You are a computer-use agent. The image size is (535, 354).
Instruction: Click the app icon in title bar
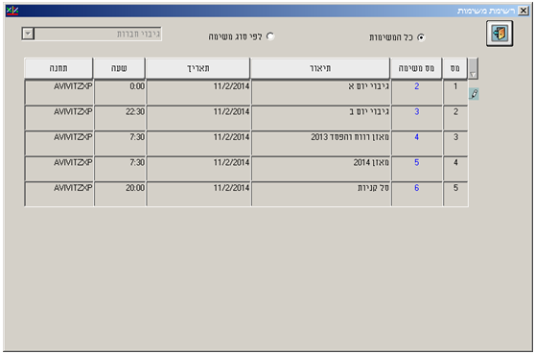(x=12, y=11)
